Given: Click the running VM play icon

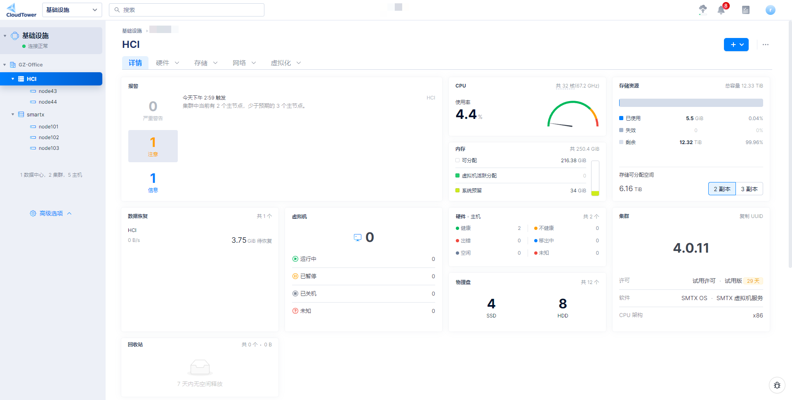Looking at the screenshot, I should tap(295, 259).
